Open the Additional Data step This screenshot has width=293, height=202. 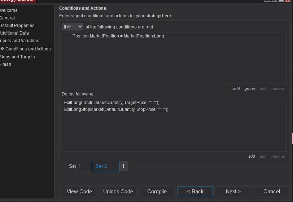pyautogui.click(x=14, y=33)
